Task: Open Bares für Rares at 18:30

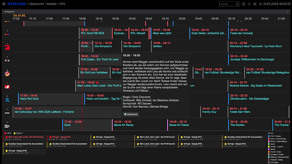Action: pos(140,125)
